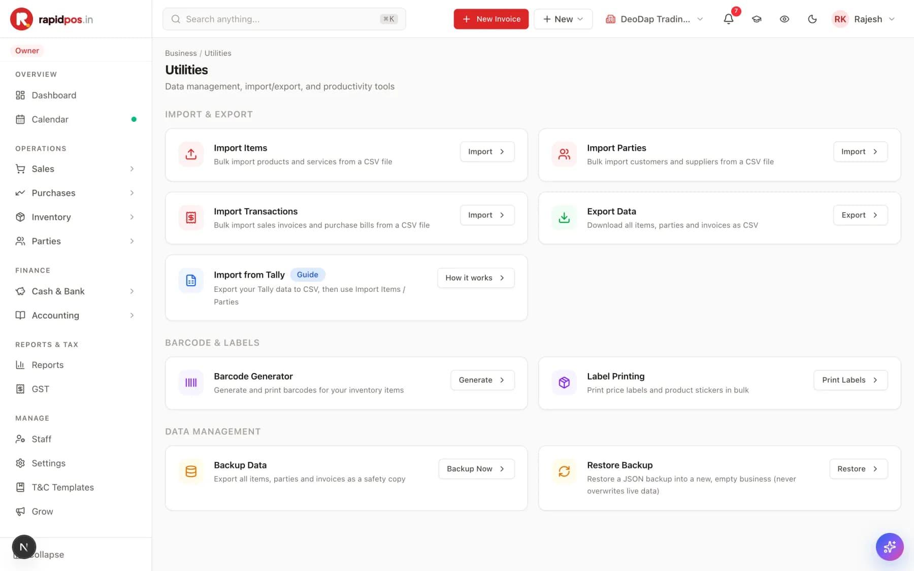The image size is (914, 571).
Task: Click the New Invoice button
Action: pyautogui.click(x=491, y=19)
